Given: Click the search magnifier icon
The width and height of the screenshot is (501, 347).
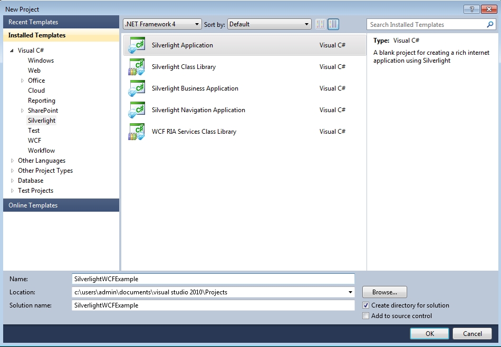Looking at the screenshot, I should (490, 25).
